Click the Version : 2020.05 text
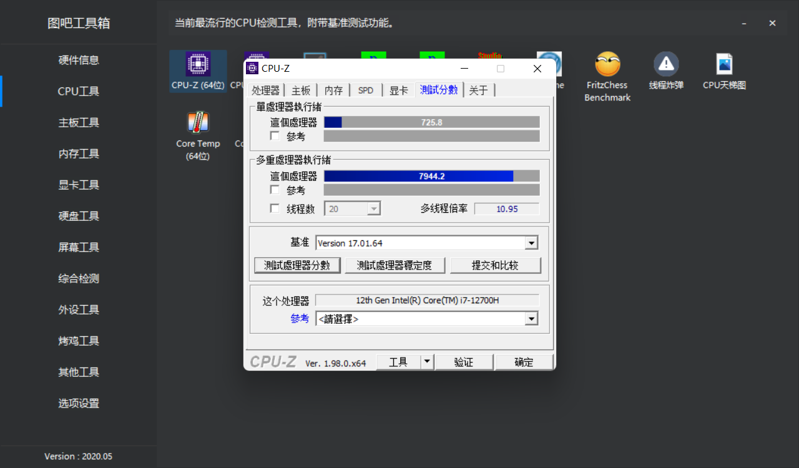 pyautogui.click(x=79, y=456)
